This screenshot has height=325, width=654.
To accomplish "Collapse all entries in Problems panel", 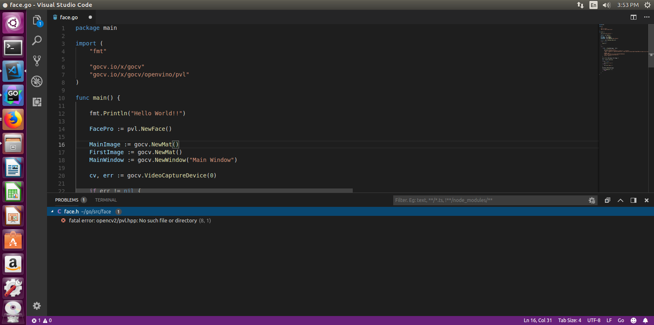I will (x=607, y=200).
